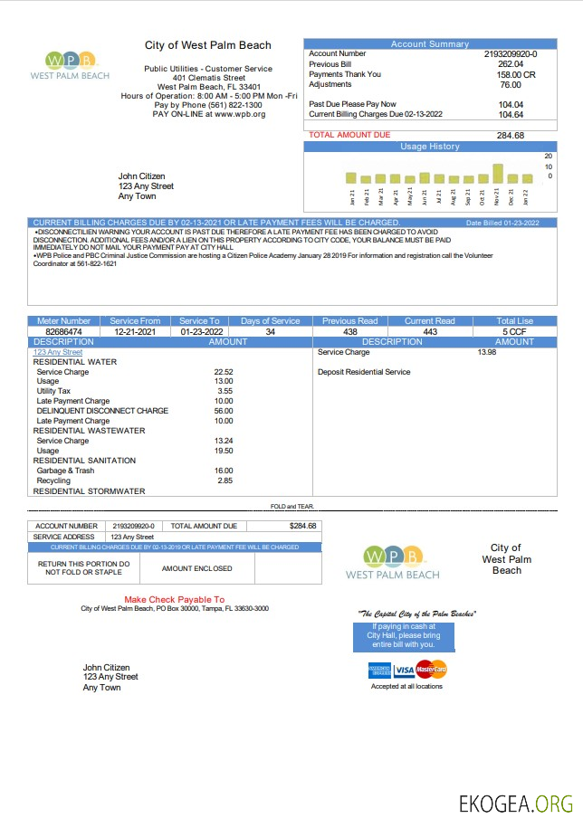Click the RESIDENTIAL STORMWATER heading

[x=89, y=491]
